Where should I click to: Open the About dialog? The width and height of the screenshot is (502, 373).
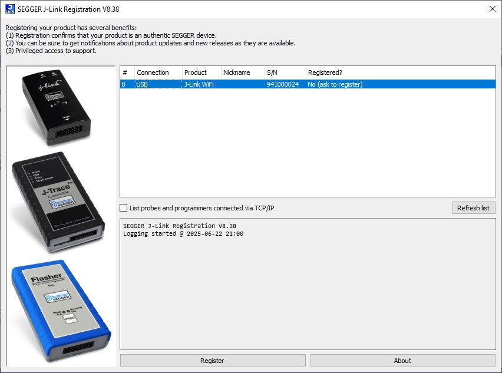pyautogui.click(x=403, y=361)
